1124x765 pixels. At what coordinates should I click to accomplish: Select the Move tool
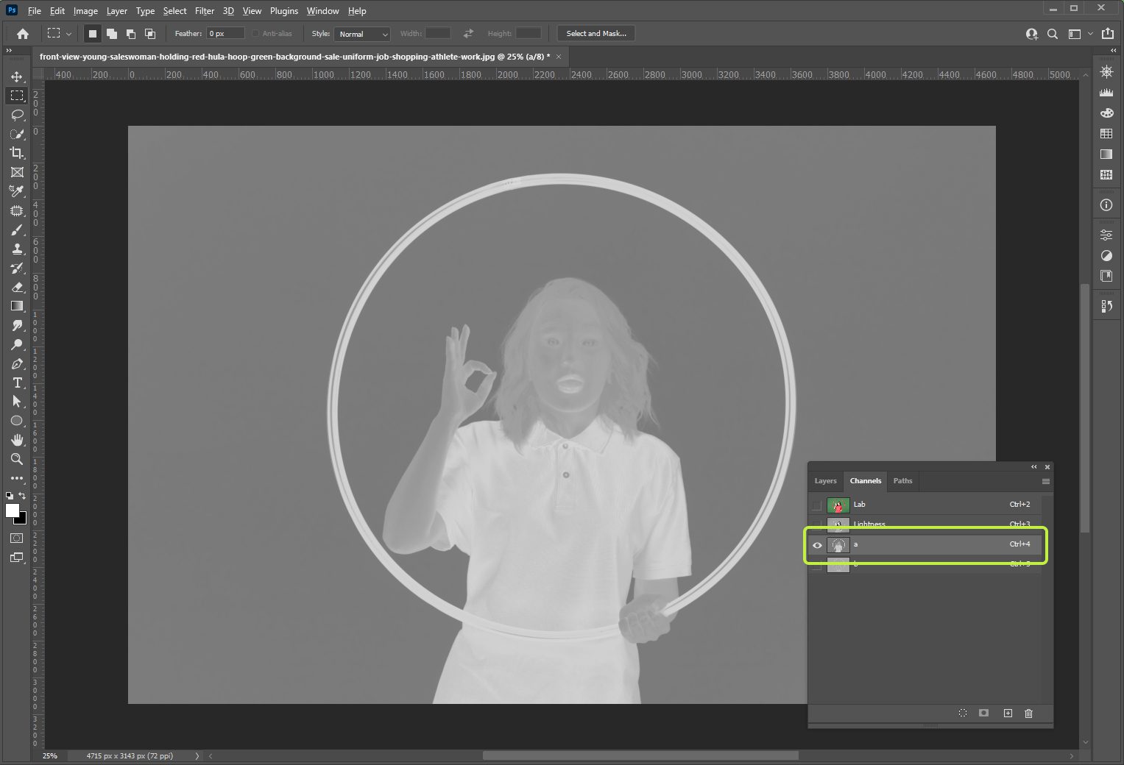[17, 76]
